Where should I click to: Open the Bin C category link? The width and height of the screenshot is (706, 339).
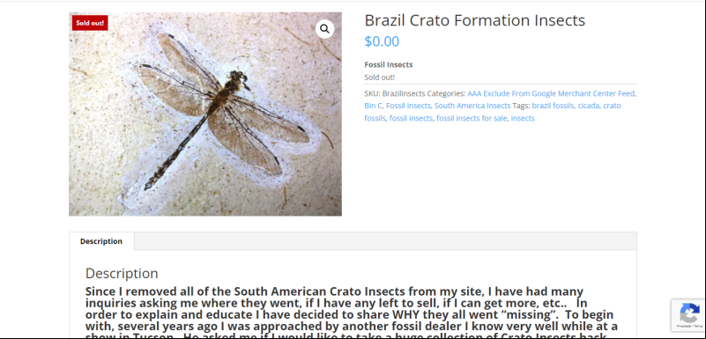point(373,106)
